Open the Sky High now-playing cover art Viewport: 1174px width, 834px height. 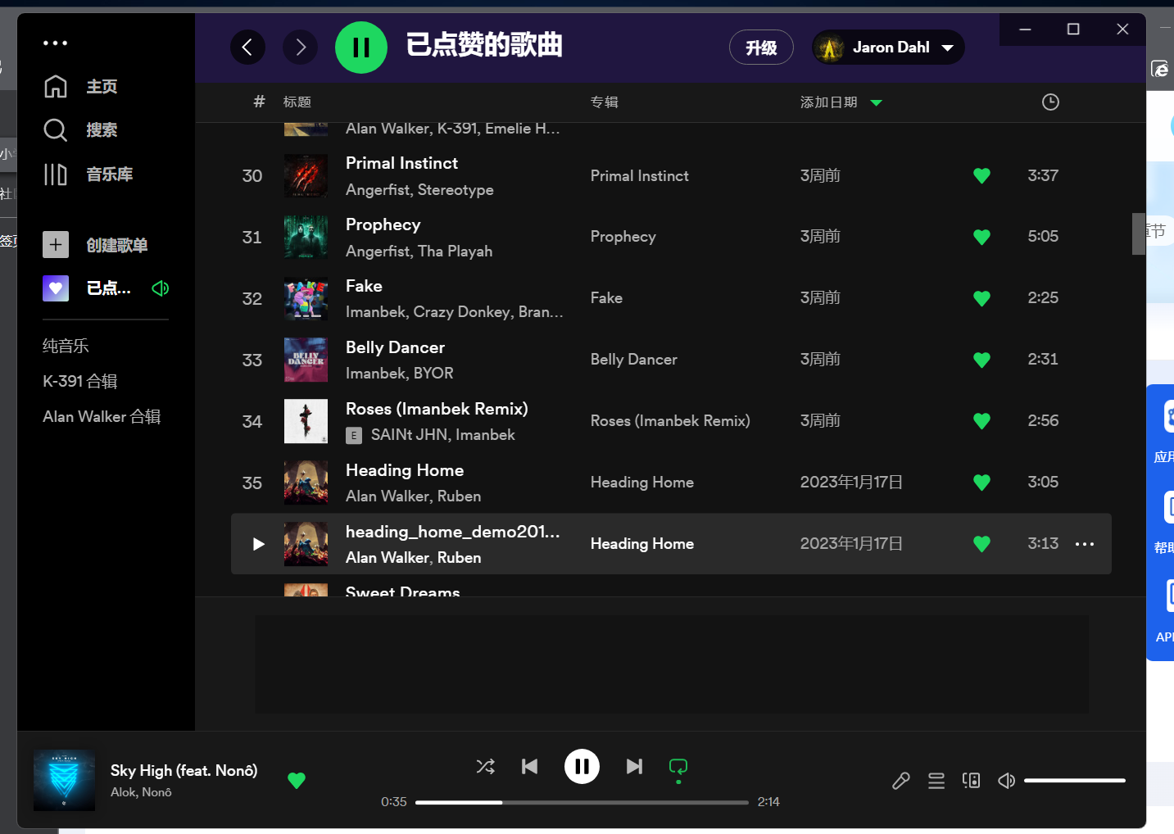coord(64,780)
